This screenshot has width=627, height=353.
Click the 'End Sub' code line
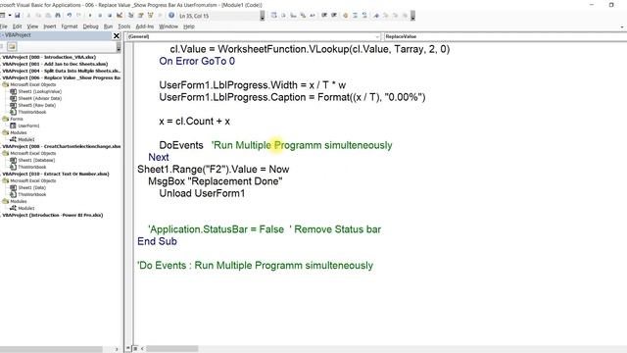point(157,241)
